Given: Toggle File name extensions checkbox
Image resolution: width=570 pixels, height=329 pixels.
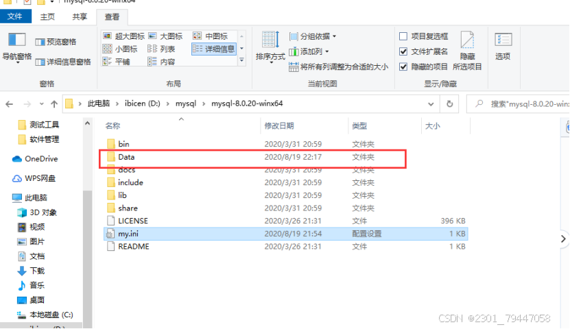Looking at the screenshot, I should coord(424,51).
